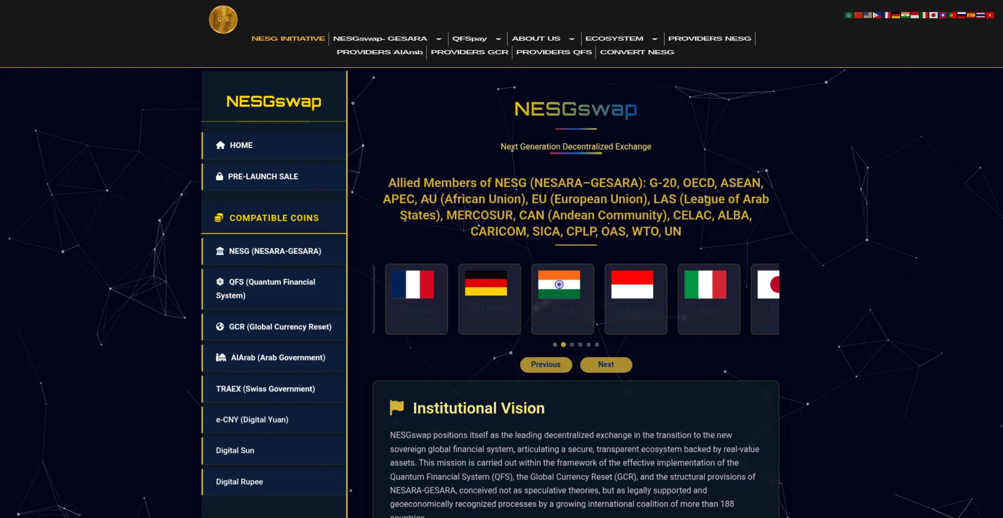Jump to the first carousel pagination dot
Image resolution: width=1003 pixels, height=518 pixels.
click(x=555, y=345)
